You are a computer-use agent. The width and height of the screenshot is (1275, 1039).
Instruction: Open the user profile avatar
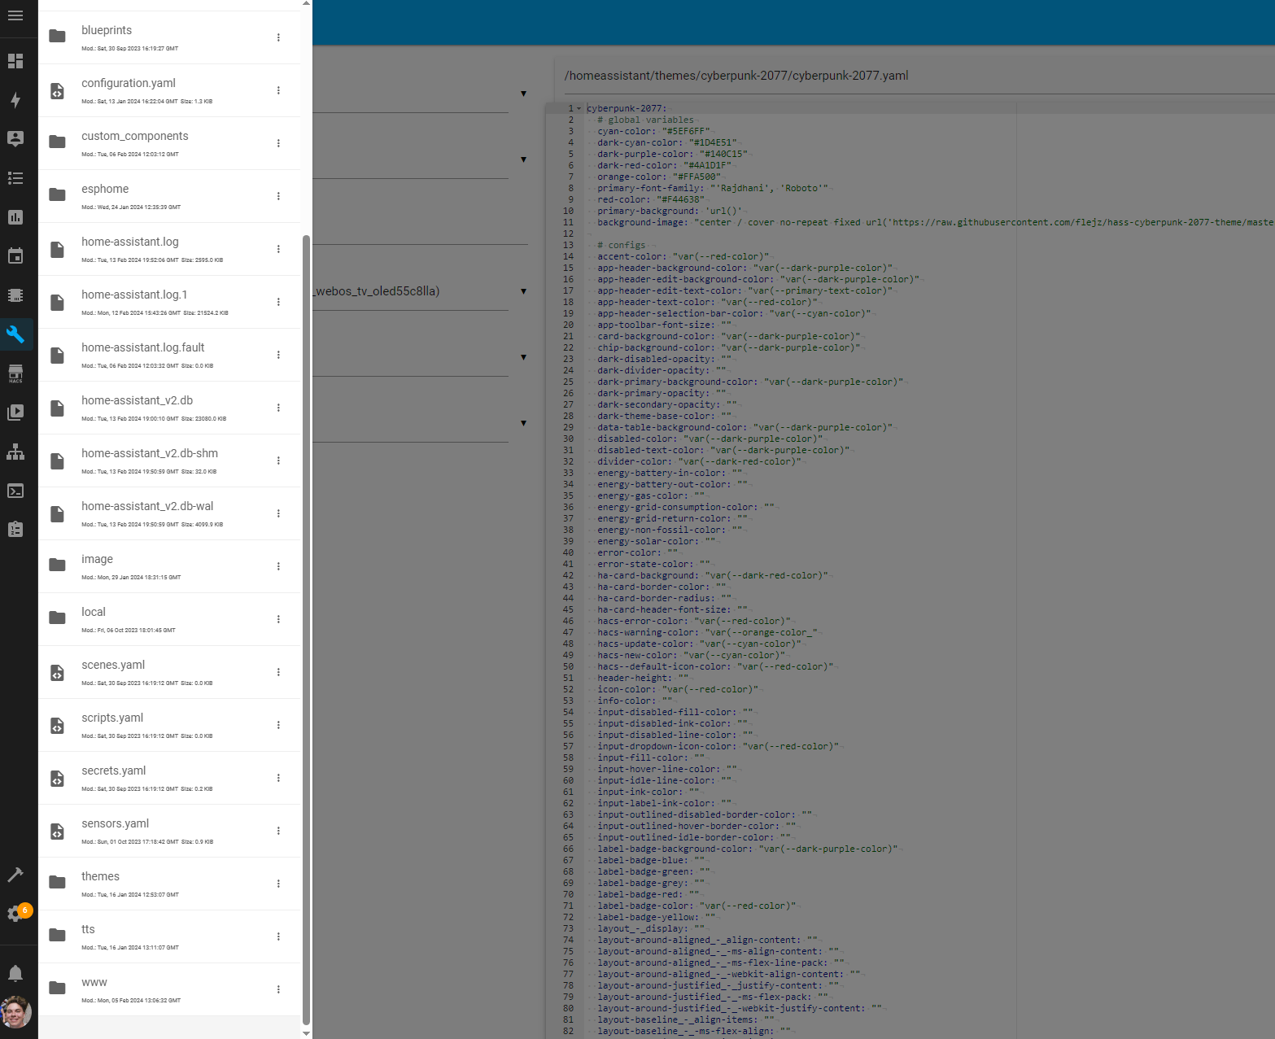pyautogui.click(x=15, y=1012)
